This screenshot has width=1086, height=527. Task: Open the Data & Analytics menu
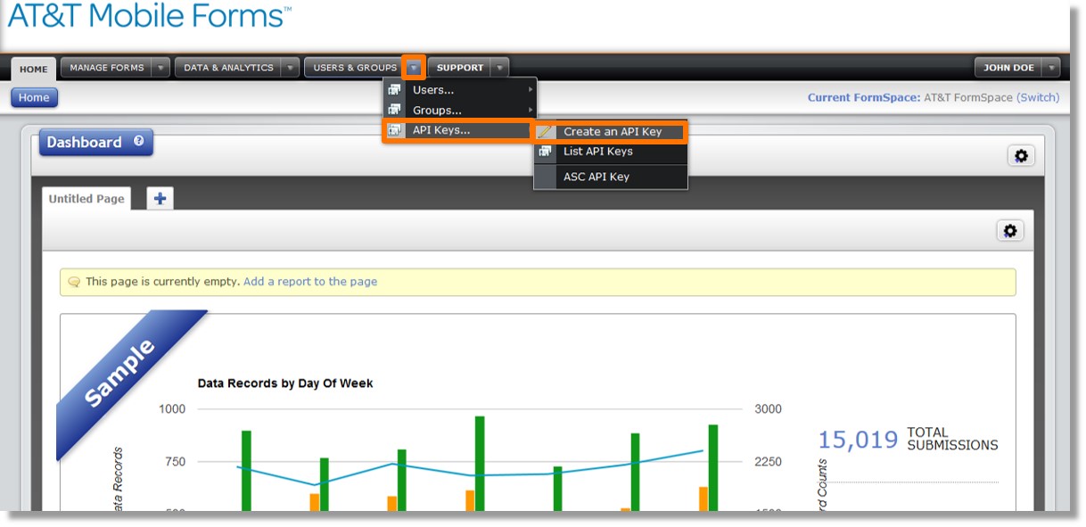tap(228, 68)
